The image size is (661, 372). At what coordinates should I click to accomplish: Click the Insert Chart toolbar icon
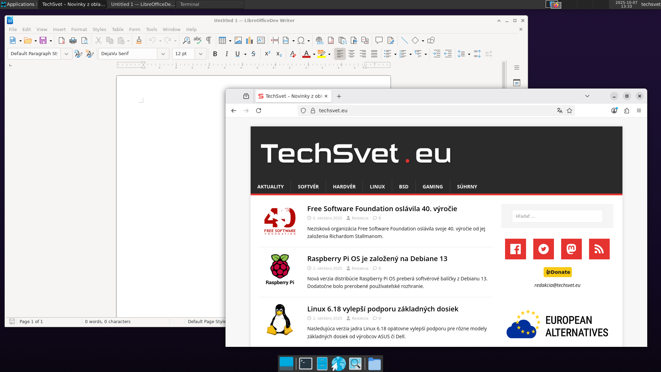pyautogui.click(x=249, y=41)
